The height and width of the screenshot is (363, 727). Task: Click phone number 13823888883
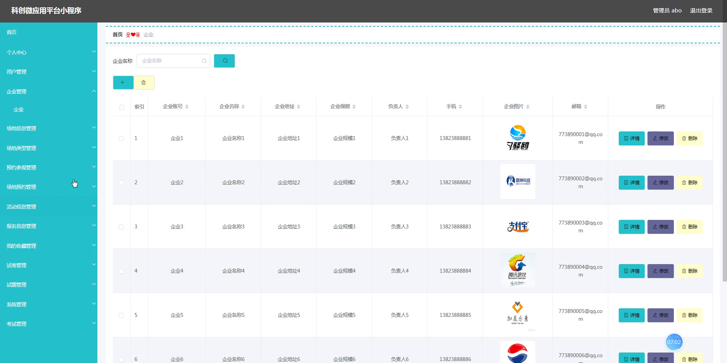455,226
